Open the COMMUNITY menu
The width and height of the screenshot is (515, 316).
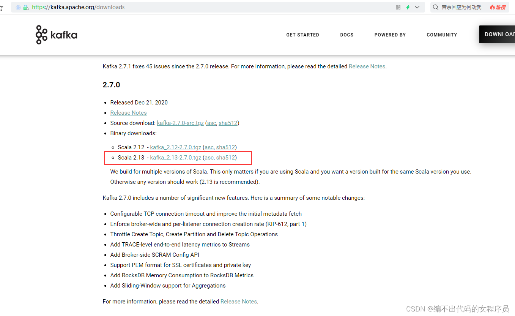coord(442,35)
